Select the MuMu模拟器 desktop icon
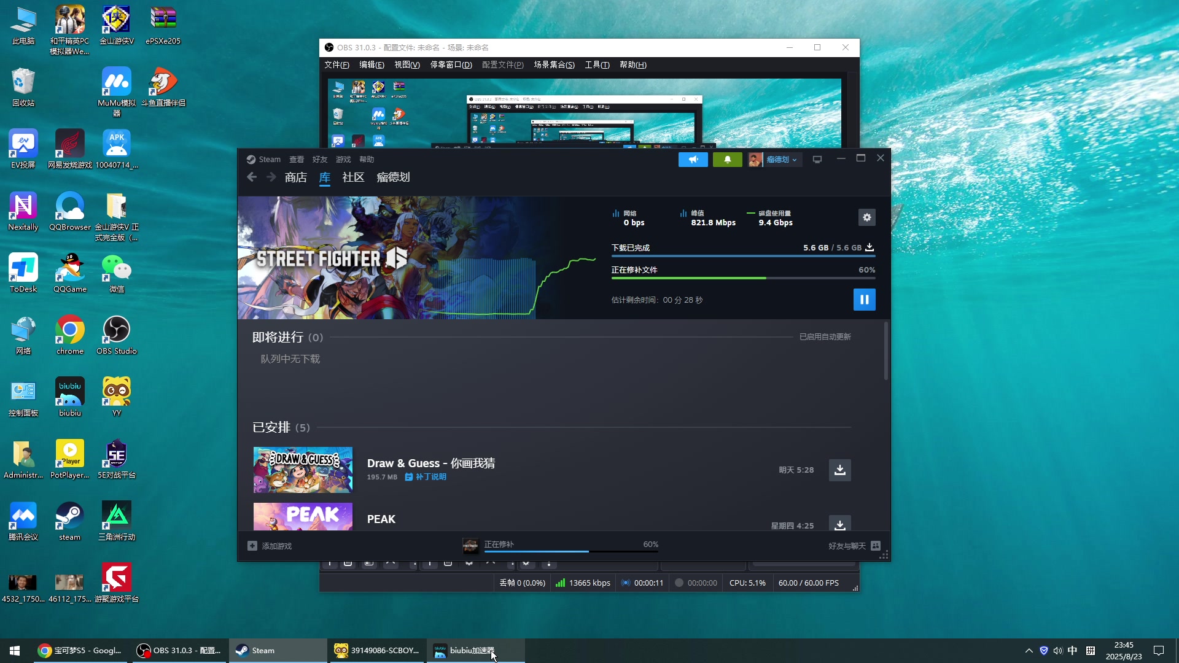Image resolution: width=1179 pixels, height=663 pixels. tap(117, 92)
